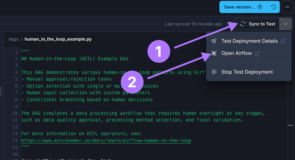Click the Save version button
The width and height of the screenshot is (295, 160).
(239, 7)
